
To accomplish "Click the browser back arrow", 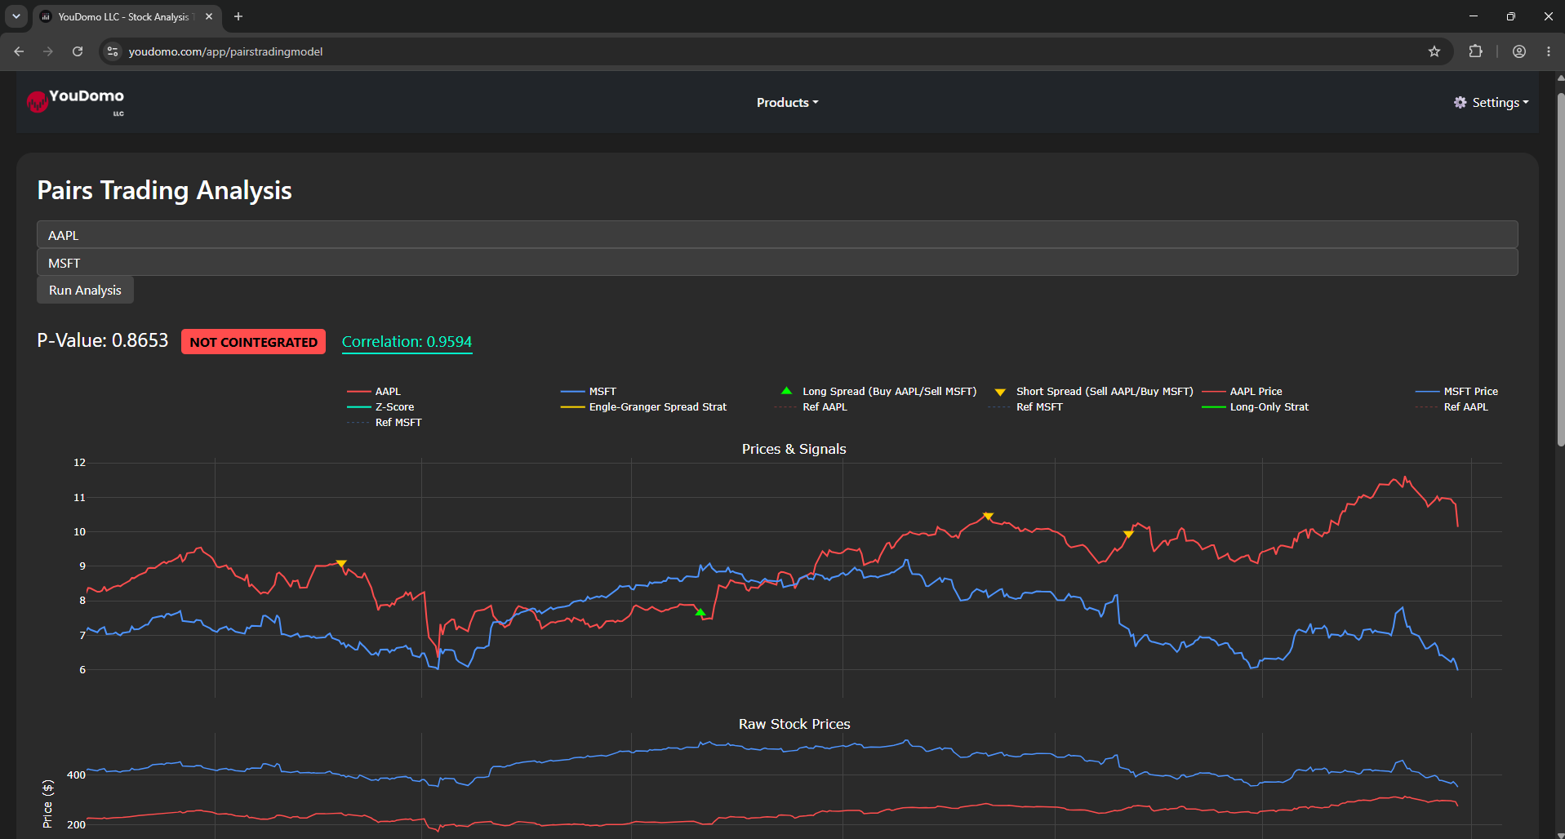I will click(x=19, y=51).
